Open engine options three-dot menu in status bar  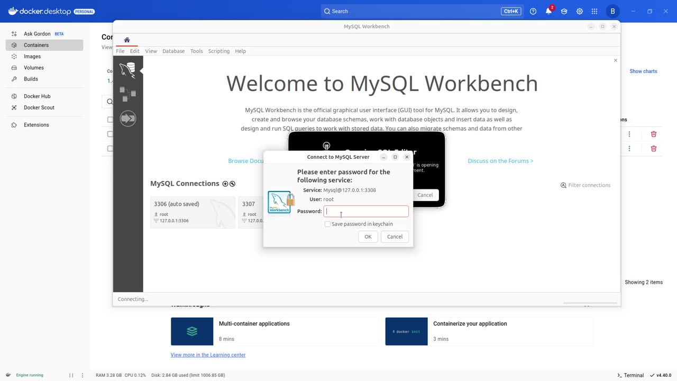[83, 375]
